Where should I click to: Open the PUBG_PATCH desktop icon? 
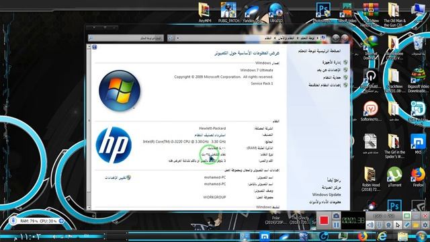click(228, 13)
